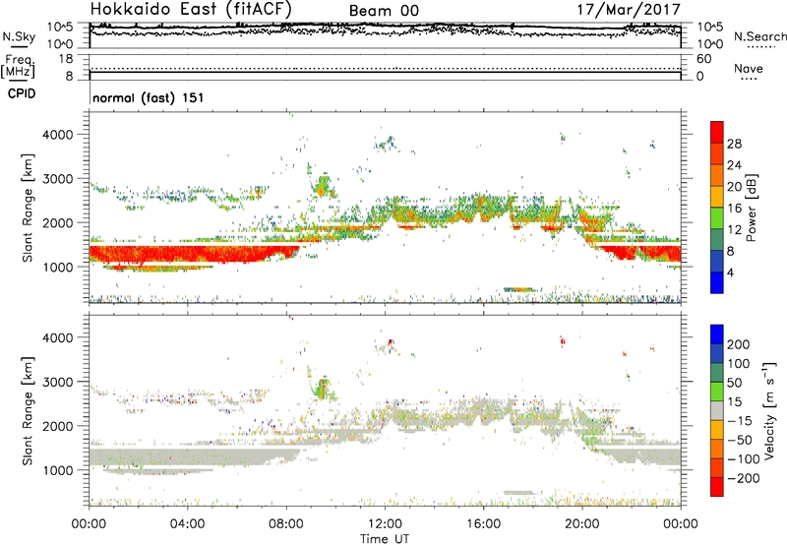Click '3000' on velocity panel range axis

click(57, 382)
